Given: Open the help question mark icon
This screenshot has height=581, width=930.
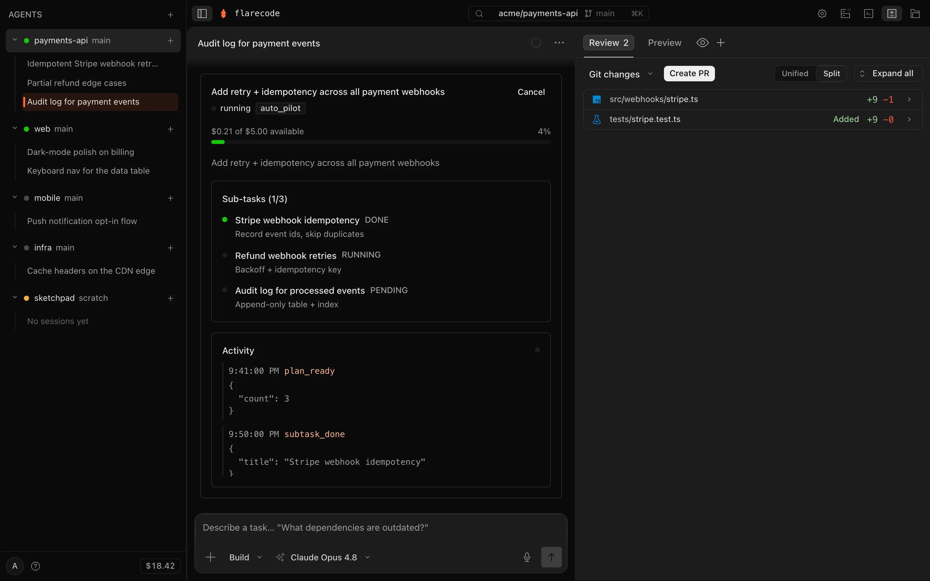Looking at the screenshot, I should (x=35, y=566).
